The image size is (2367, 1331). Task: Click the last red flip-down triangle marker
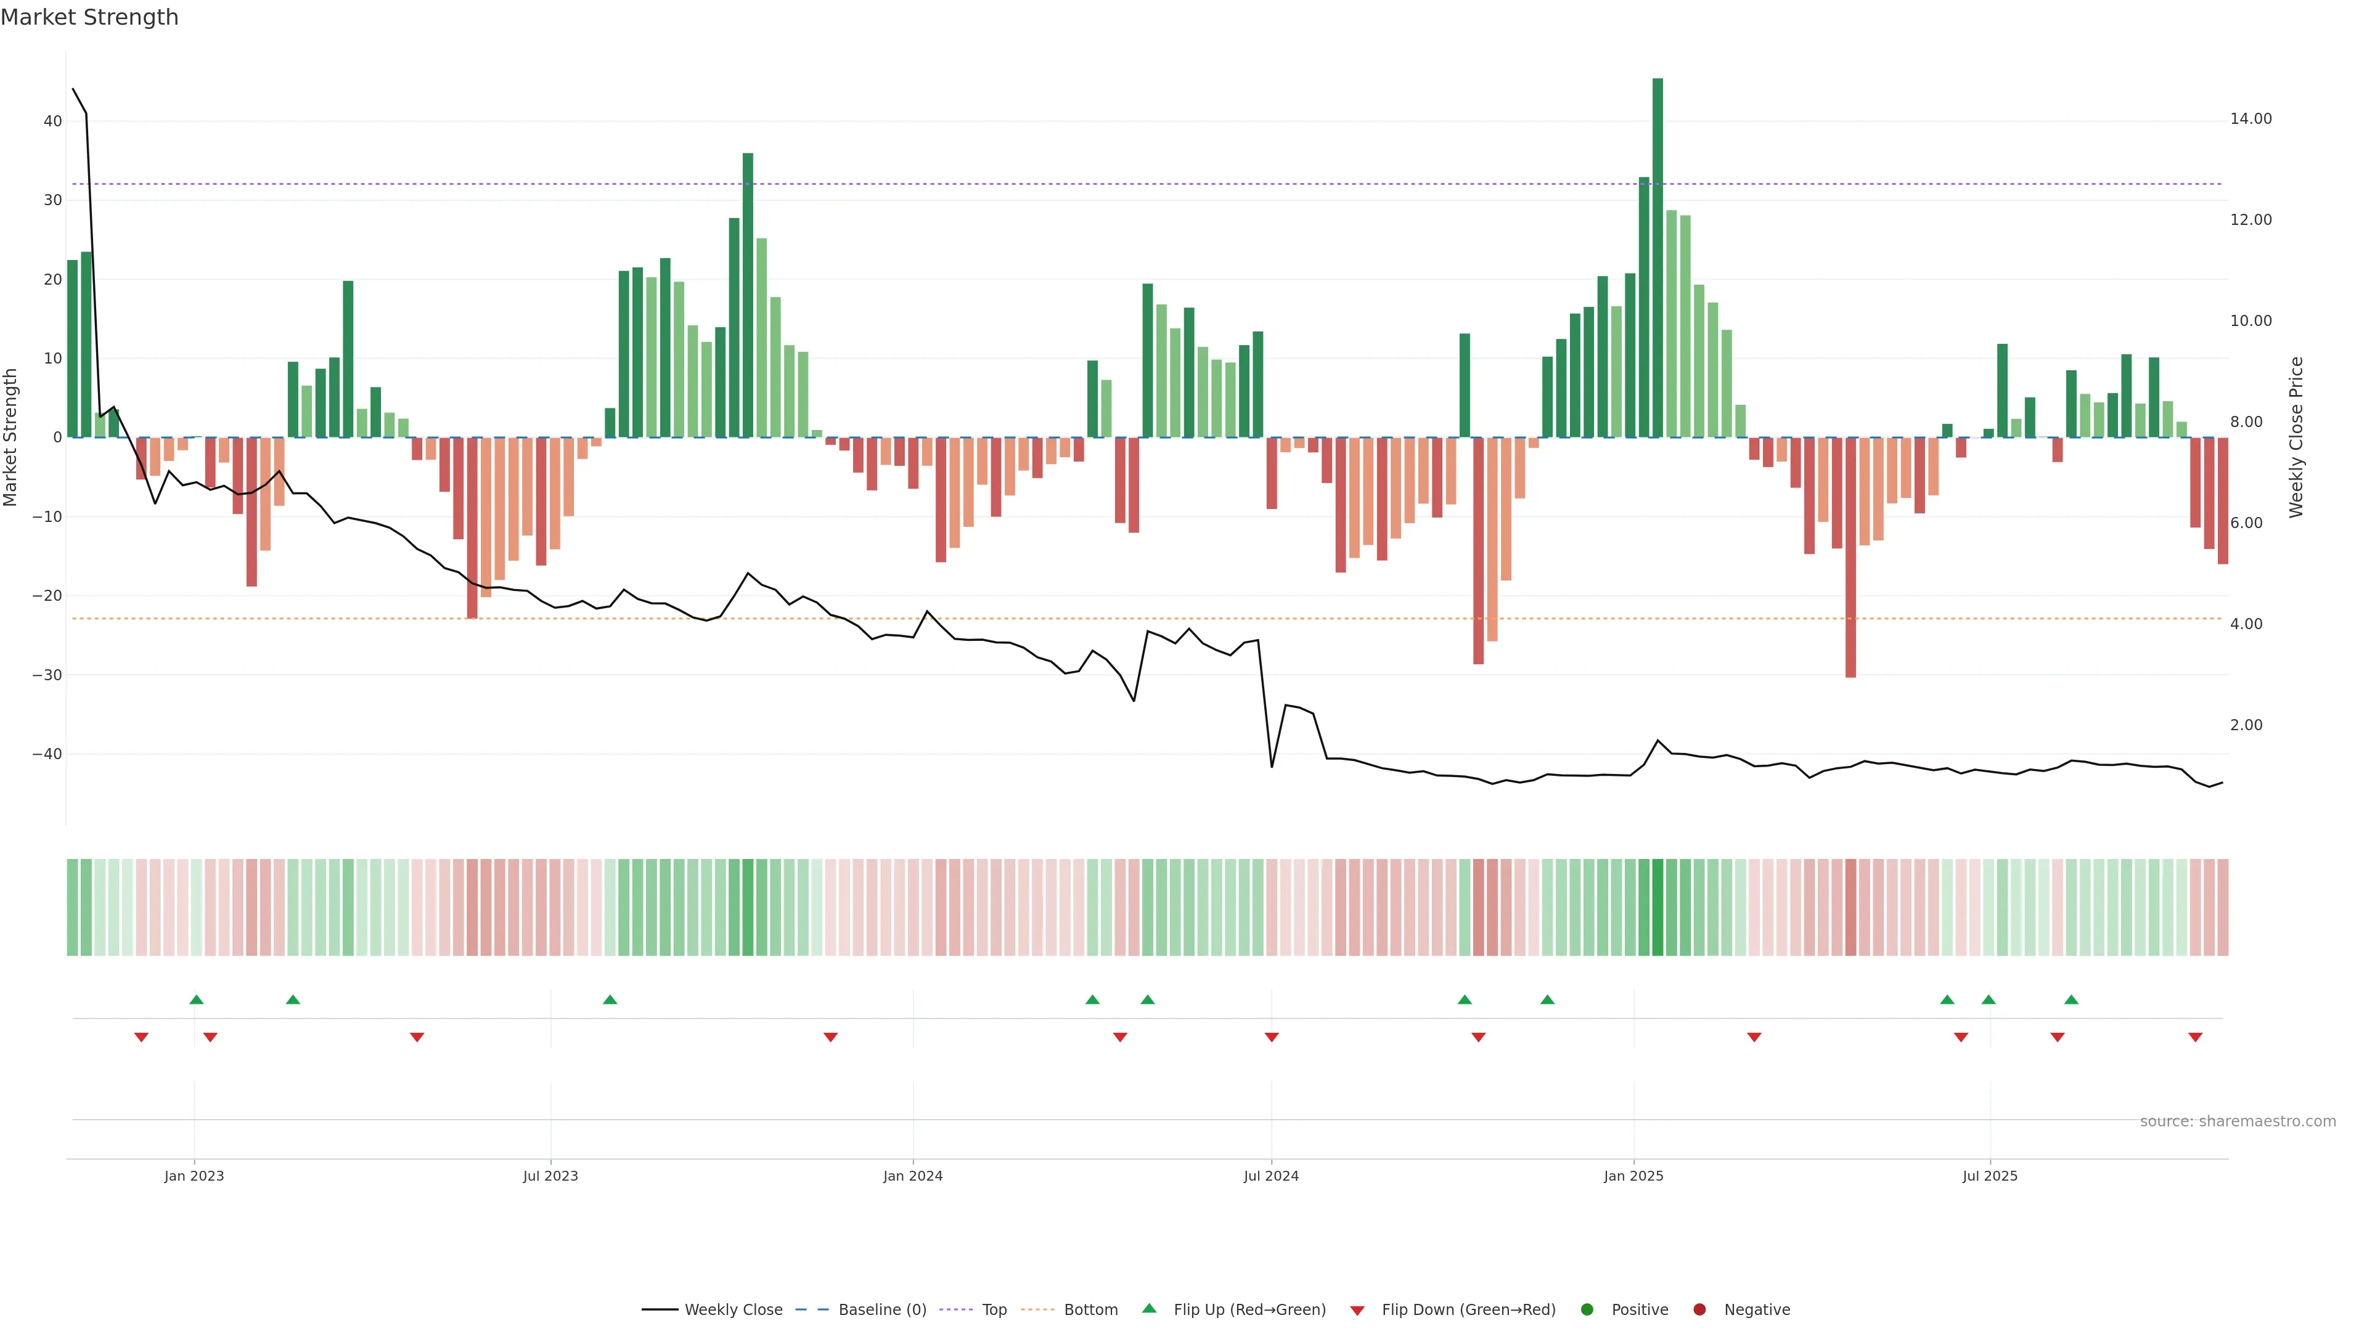tap(2195, 1037)
